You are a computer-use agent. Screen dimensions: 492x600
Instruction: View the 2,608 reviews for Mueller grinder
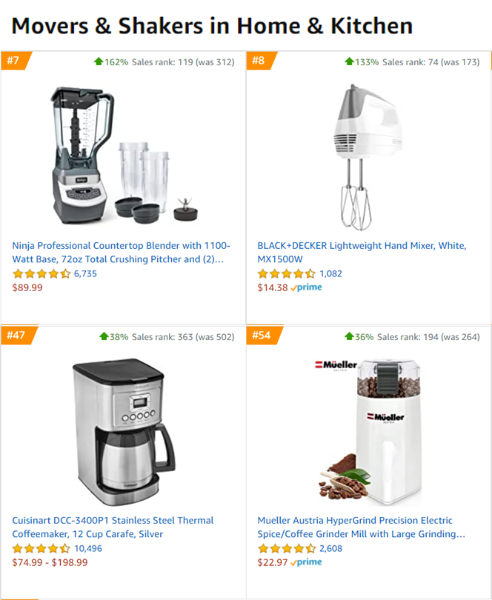(330, 548)
